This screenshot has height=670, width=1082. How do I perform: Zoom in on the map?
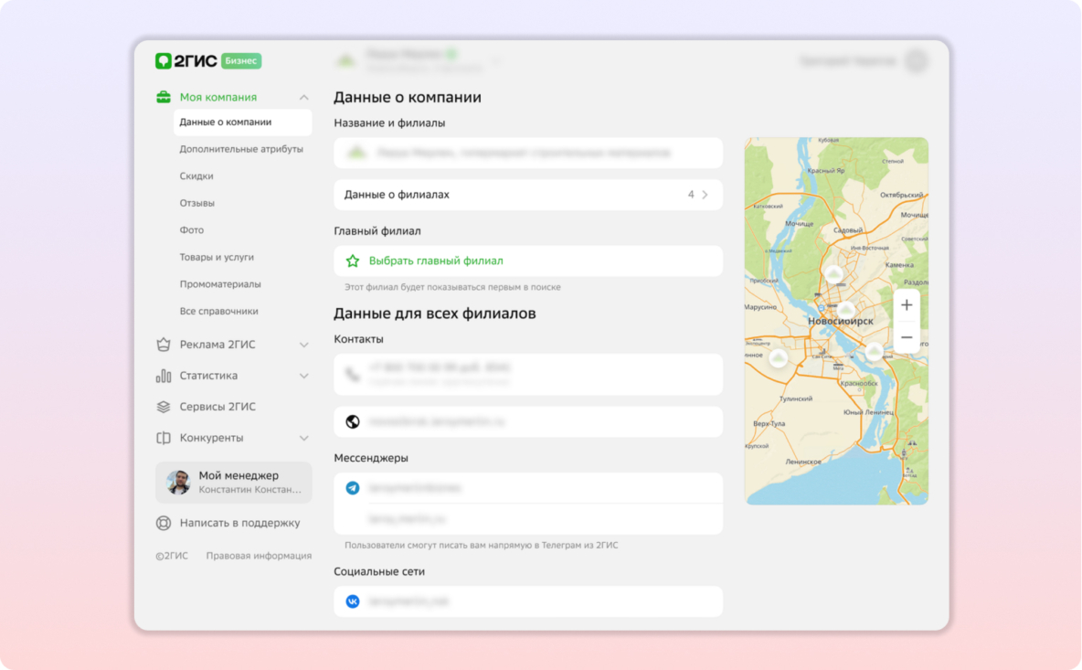pos(907,305)
